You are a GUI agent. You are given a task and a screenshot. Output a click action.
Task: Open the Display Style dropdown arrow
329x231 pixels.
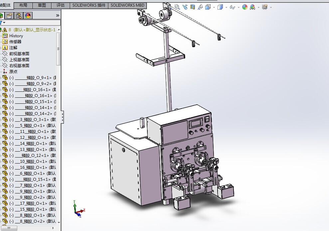[226, 7]
